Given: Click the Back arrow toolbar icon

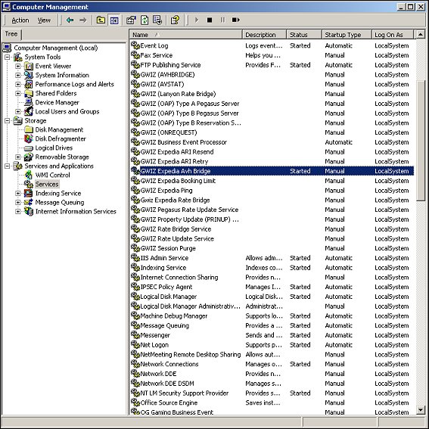Looking at the screenshot, I should [x=70, y=20].
